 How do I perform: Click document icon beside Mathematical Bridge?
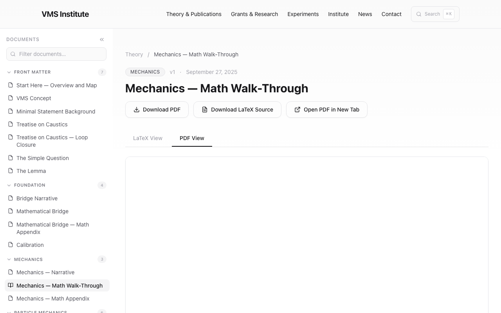[x=11, y=211]
